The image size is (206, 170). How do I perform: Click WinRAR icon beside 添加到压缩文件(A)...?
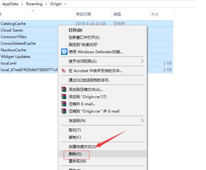coord(64,89)
